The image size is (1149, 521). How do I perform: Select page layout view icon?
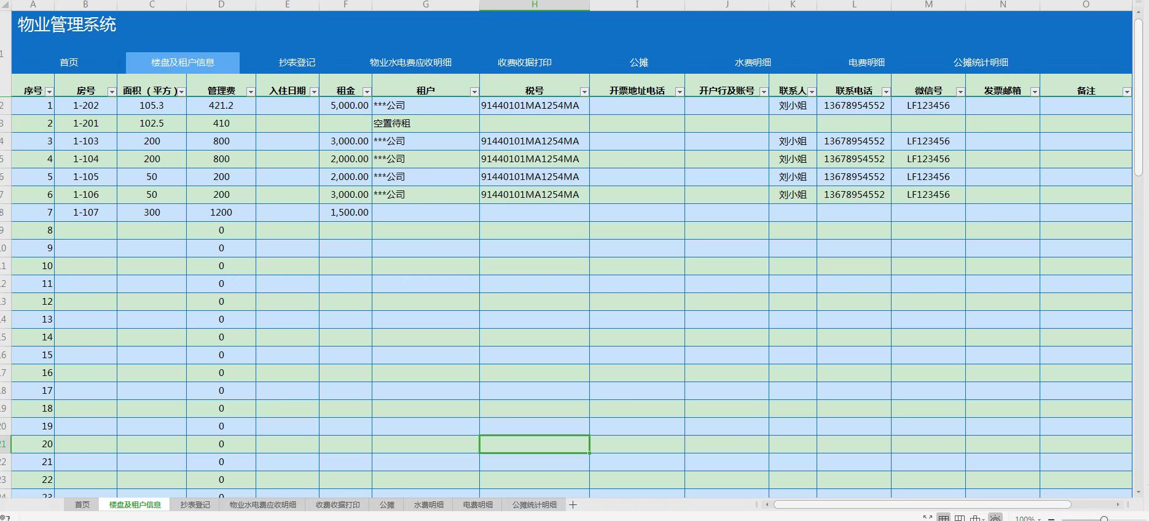point(959,519)
